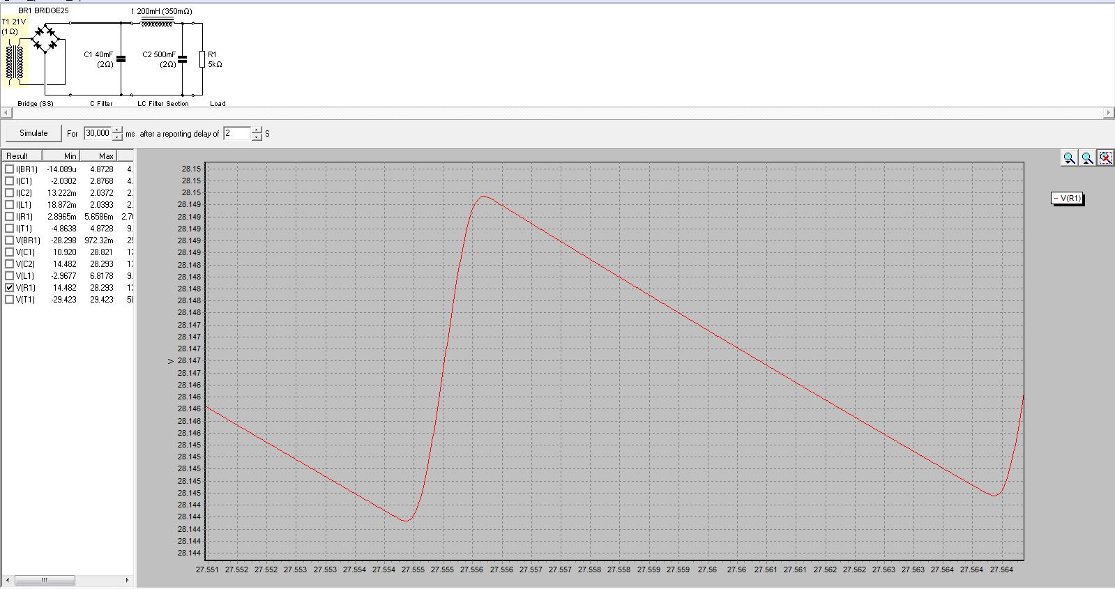Click schematic scrollbar left arrow
This screenshot has height=589, width=1115.
(x=5, y=112)
